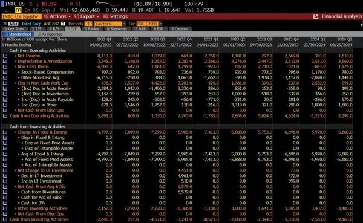Click the Settings button

coord(115,16)
